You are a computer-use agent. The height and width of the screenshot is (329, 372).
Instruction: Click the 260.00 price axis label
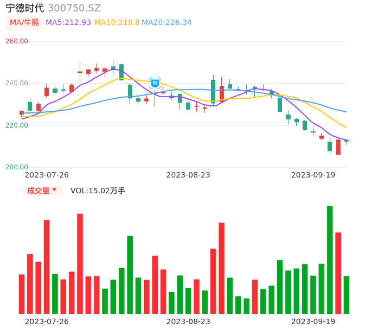pyautogui.click(x=17, y=41)
